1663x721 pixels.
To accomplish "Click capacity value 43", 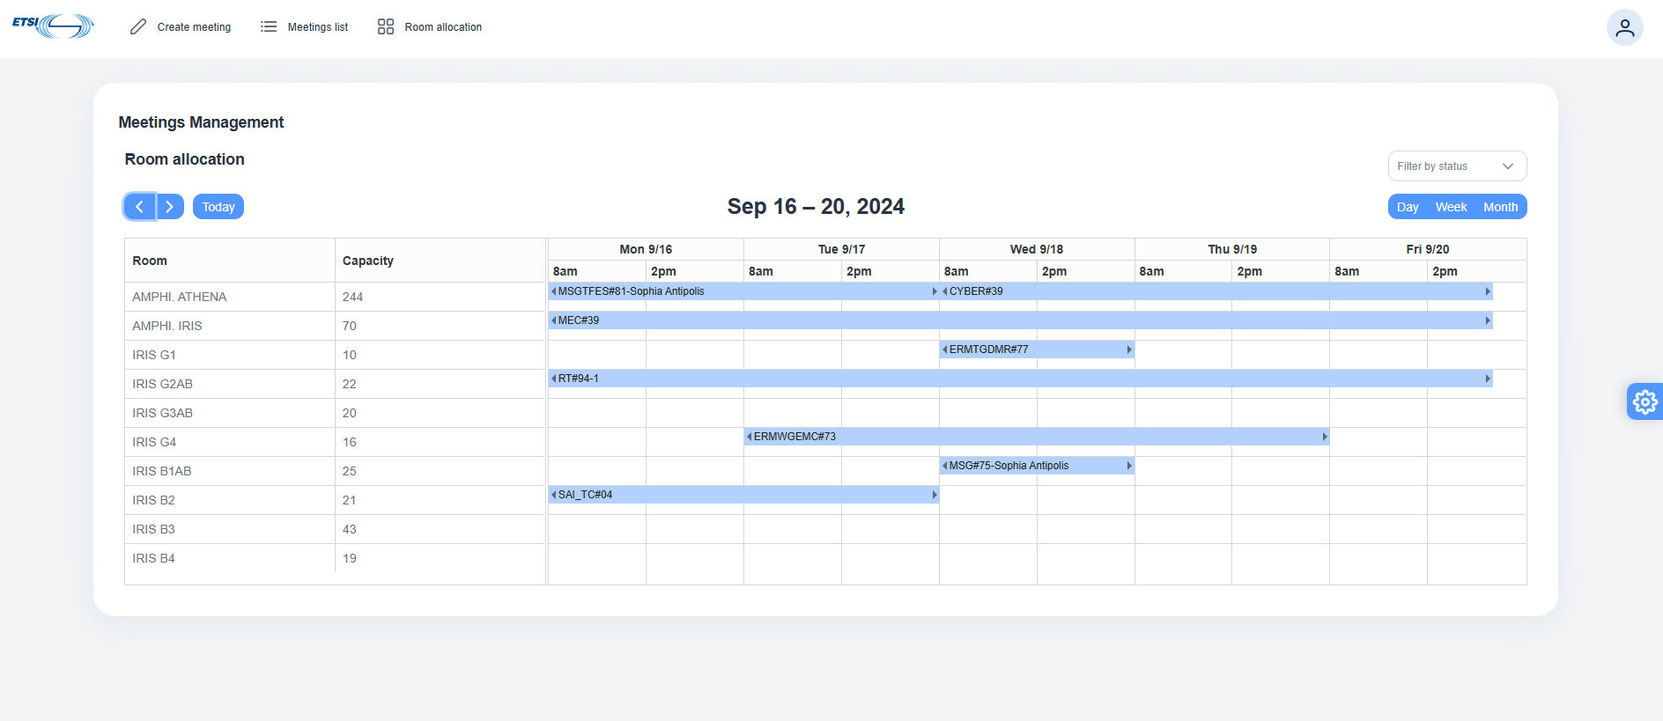I will [350, 529].
